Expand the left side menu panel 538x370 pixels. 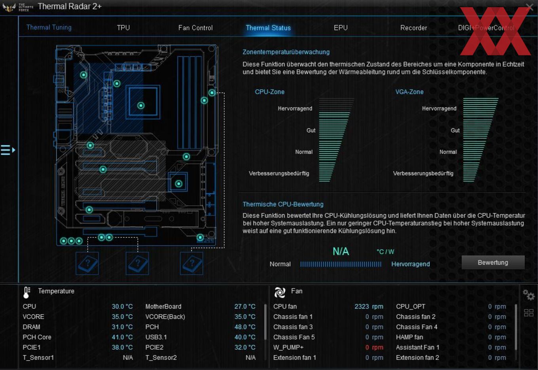[8, 150]
